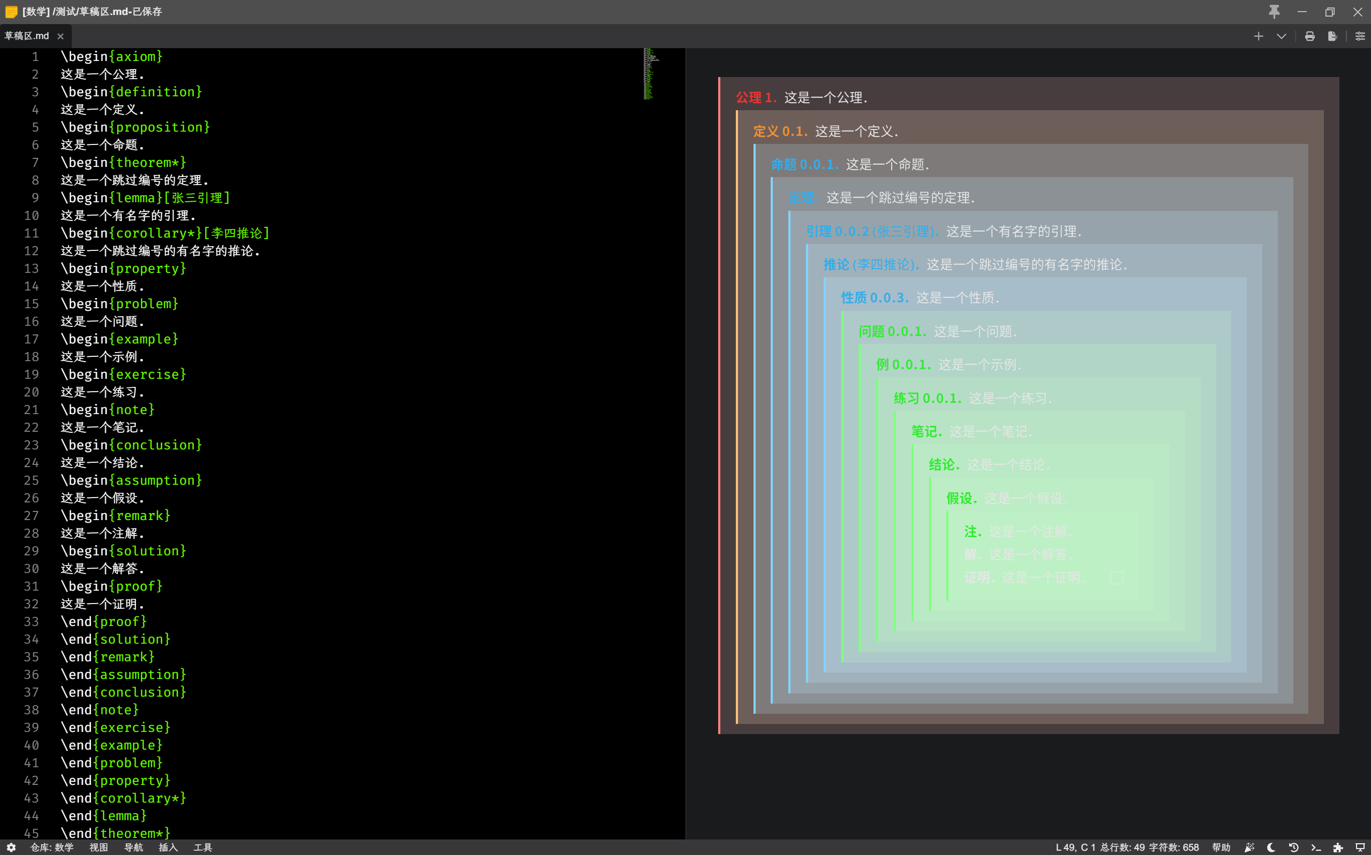Click the proof end square symbol in preview

tap(1117, 578)
